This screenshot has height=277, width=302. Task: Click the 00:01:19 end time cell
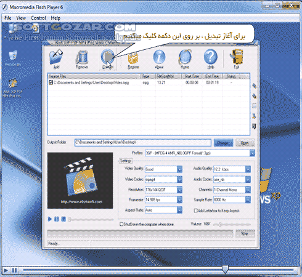click(212, 82)
